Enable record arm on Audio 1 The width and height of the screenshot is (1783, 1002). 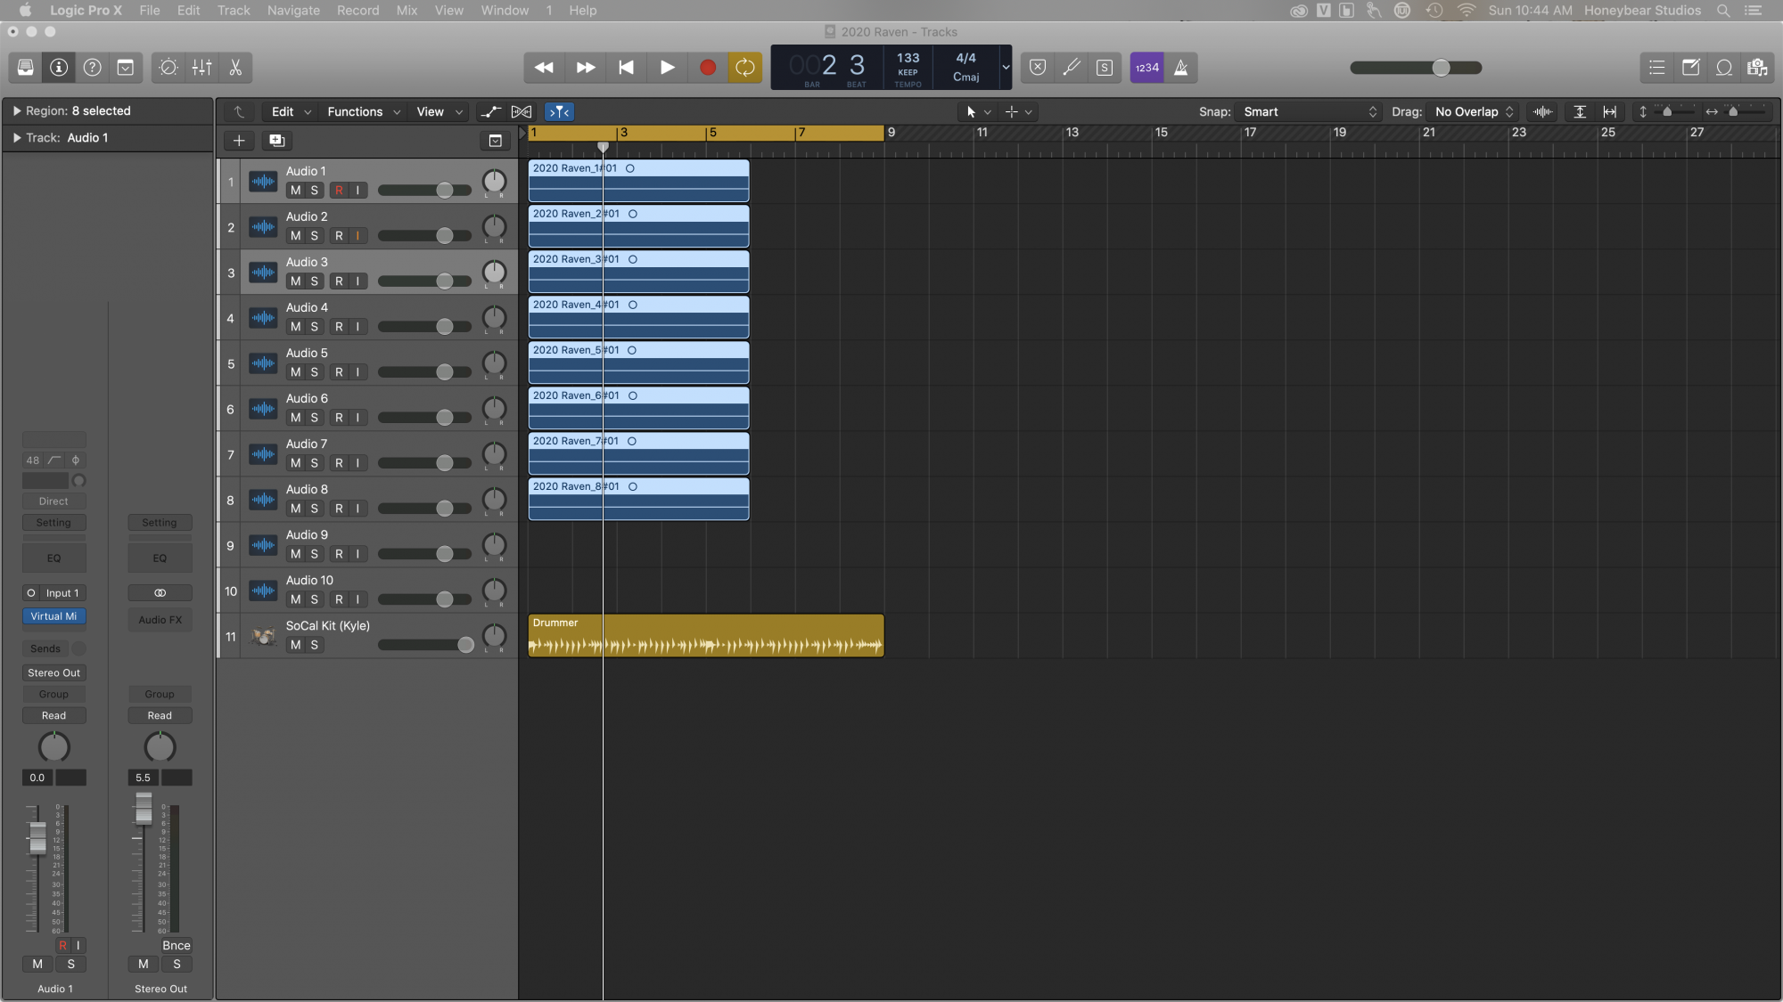tap(339, 190)
